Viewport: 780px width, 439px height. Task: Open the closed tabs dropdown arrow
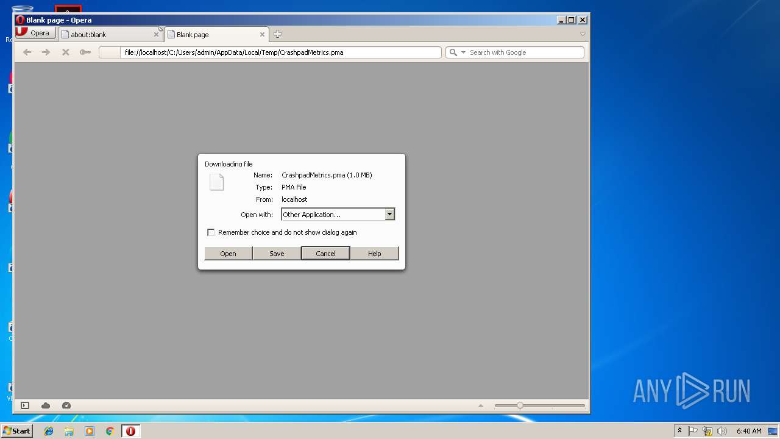point(583,34)
